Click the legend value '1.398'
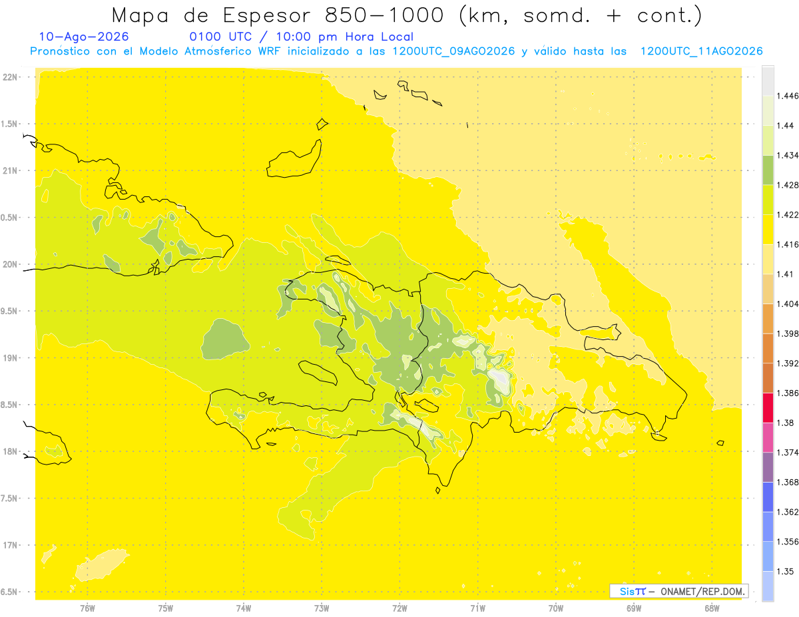799x617 pixels. point(788,333)
